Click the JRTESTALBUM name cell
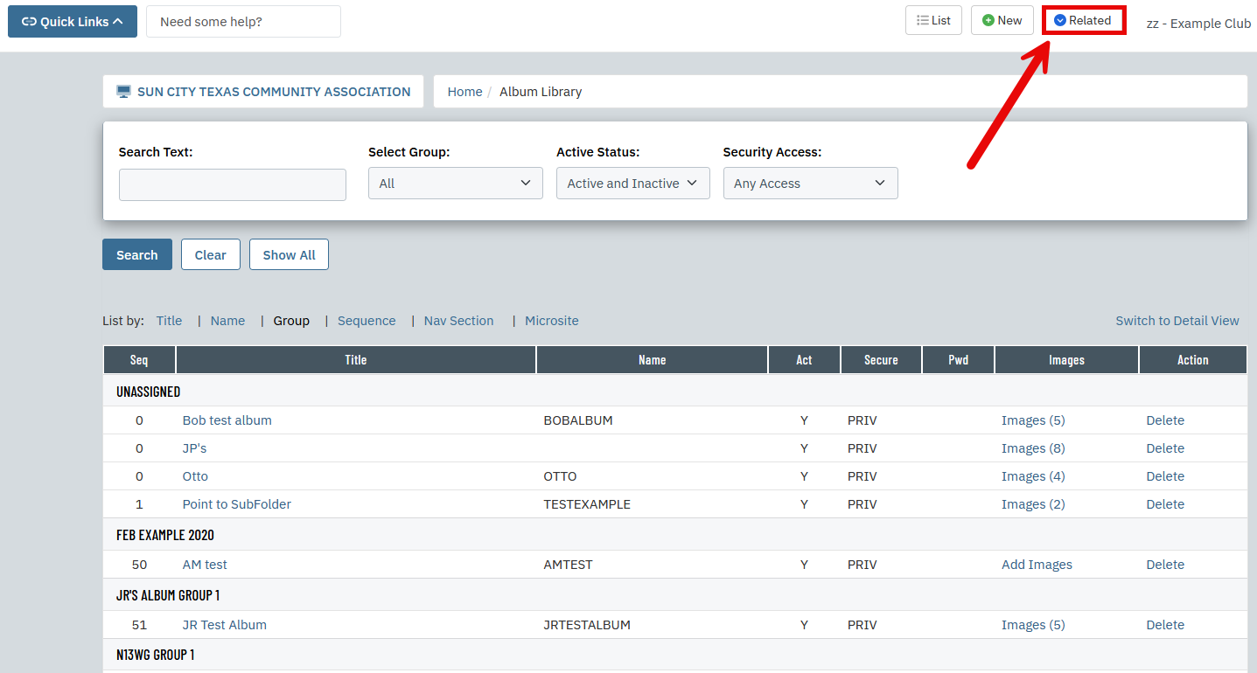 coord(587,625)
